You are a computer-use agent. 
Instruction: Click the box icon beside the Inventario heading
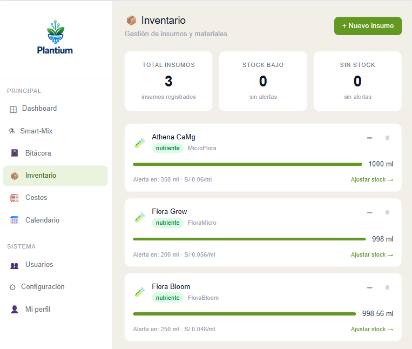[131, 20]
